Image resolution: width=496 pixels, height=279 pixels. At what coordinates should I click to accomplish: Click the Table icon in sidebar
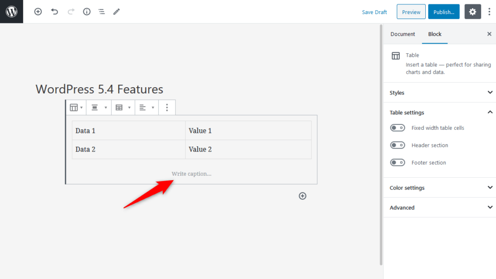coord(396,56)
